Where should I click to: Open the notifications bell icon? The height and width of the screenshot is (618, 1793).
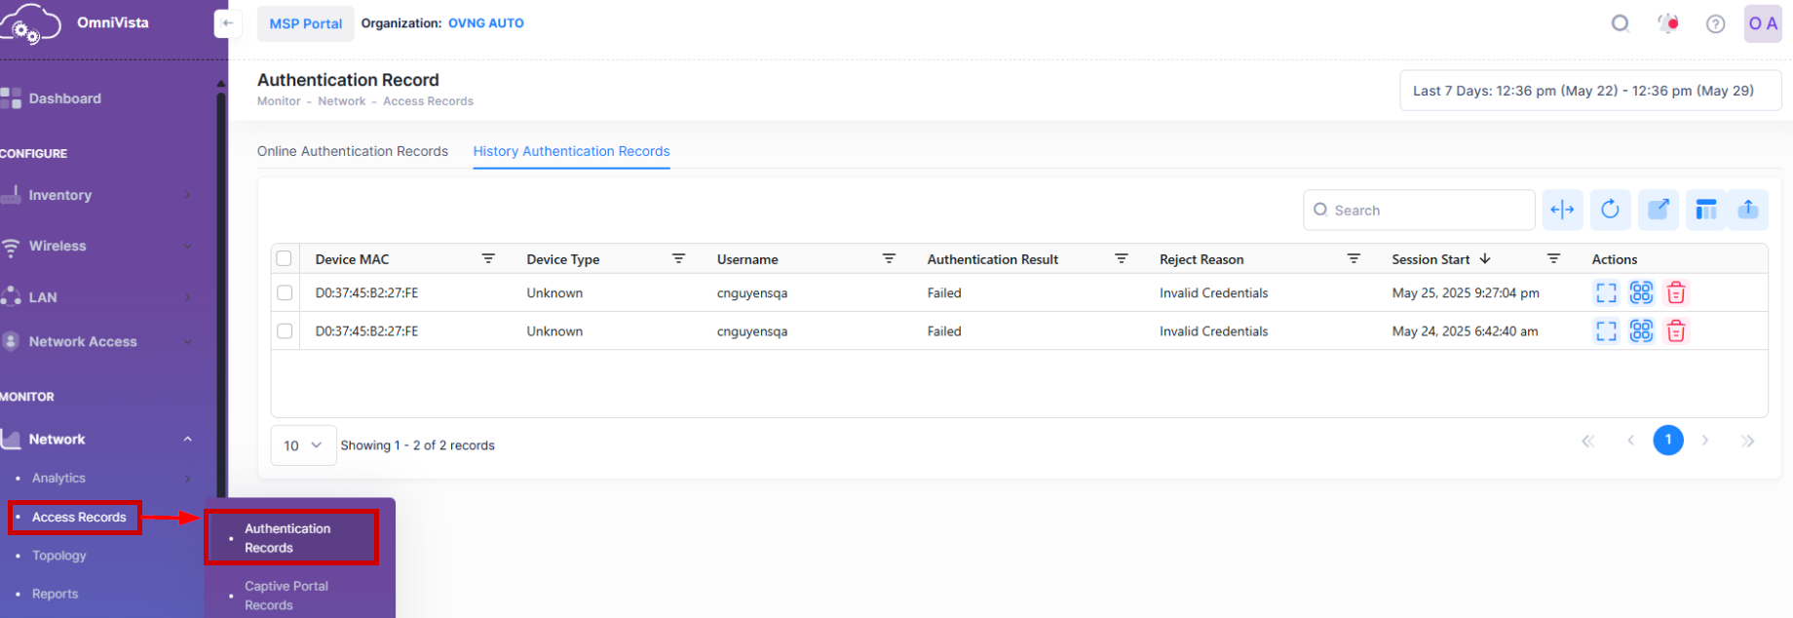[1668, 23]
